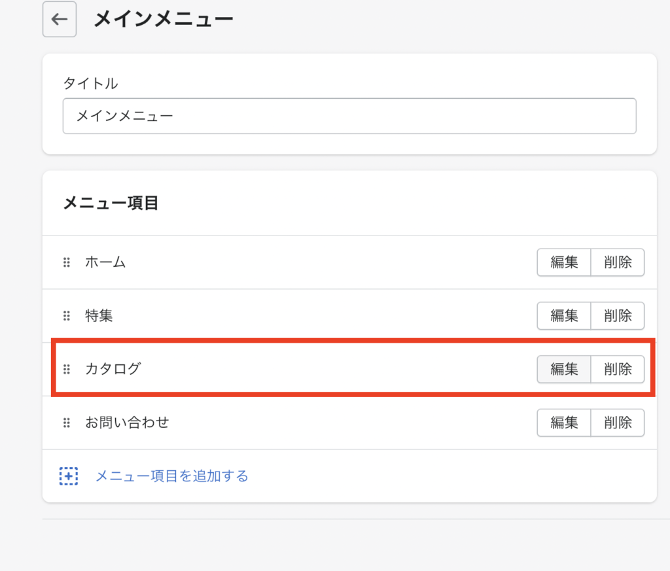Viewport: 670px width, 571px height.
Task: Select the ホーム menu item label
Action: click(x=105, y=262)
